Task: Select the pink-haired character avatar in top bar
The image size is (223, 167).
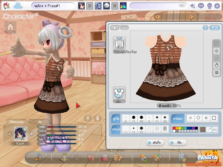Action: tap(81, 6)
